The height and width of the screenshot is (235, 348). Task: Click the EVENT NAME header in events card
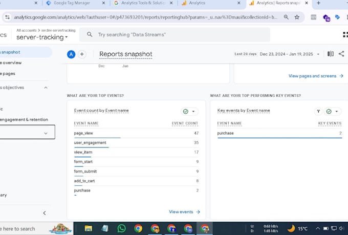tap(86, 123)
